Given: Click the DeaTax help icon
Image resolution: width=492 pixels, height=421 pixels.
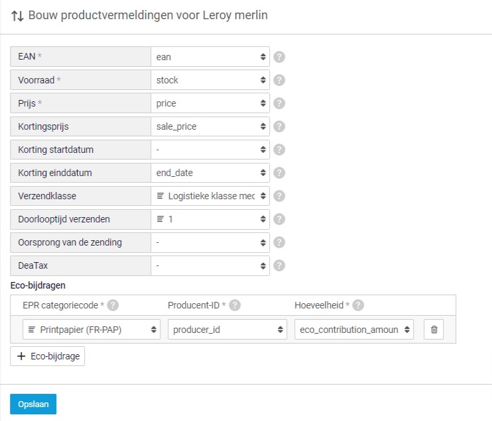Looking at the screenshot, I should pos(279,265).
